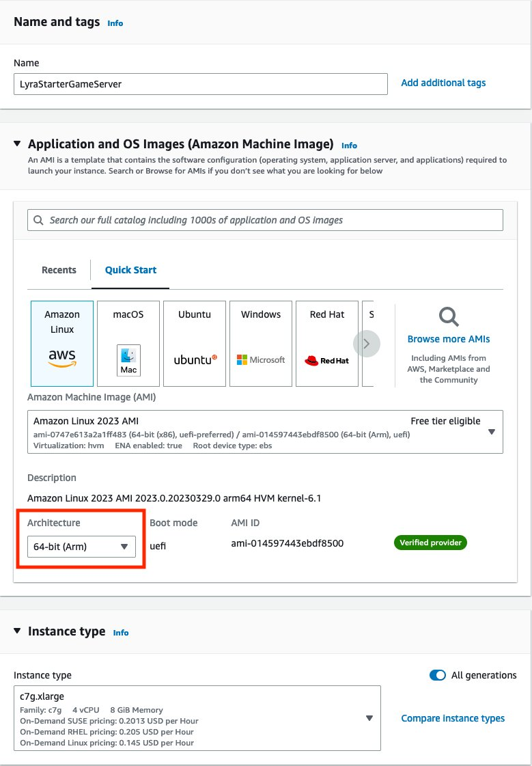The height and width of the screenshot is (766, 532).
Task: Collapse the Application and OS Images section
Action: pyautogui.click(x=17, y=143)
